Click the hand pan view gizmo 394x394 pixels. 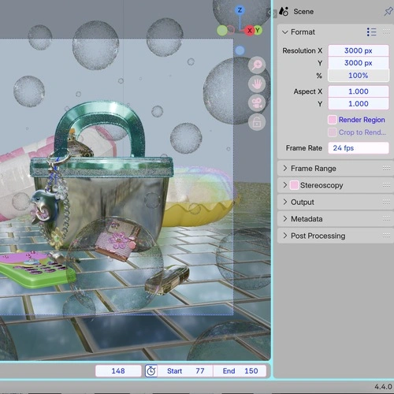point(257,84)
